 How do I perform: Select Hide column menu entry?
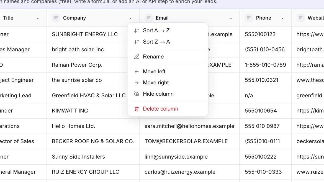[168, 94]
